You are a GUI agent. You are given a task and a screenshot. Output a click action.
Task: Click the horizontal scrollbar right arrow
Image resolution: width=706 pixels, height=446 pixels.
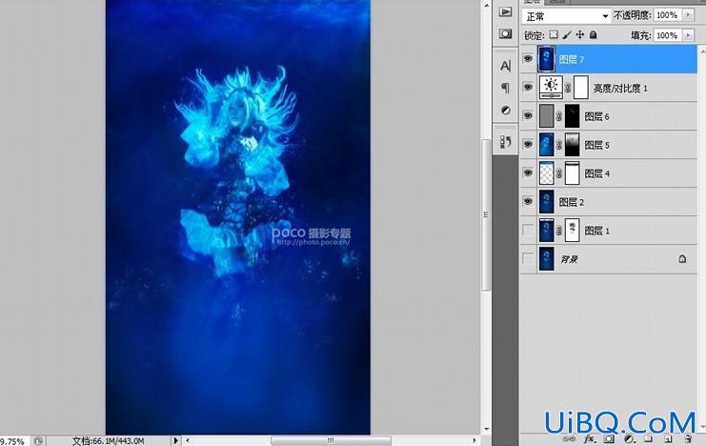point(474,440)
